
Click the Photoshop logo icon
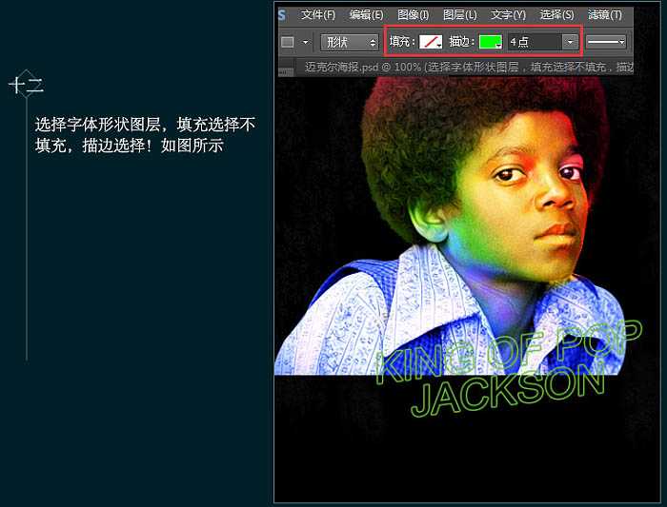282,16
